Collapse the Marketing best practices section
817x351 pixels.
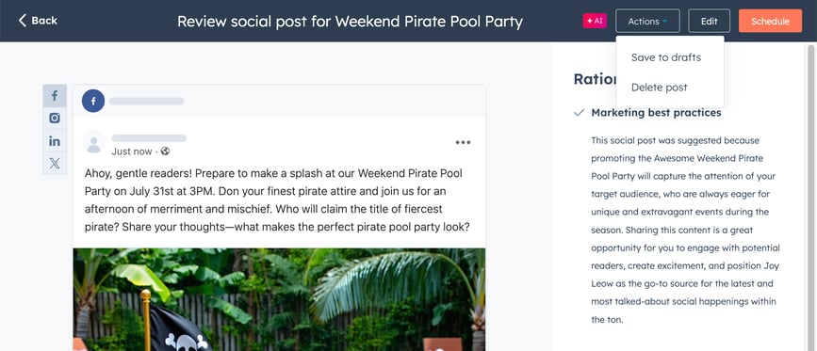pyautogui.click(x=656, y=113)
